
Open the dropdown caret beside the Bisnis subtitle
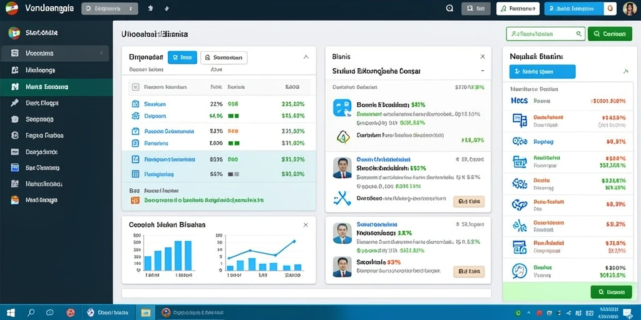(483, 71)
